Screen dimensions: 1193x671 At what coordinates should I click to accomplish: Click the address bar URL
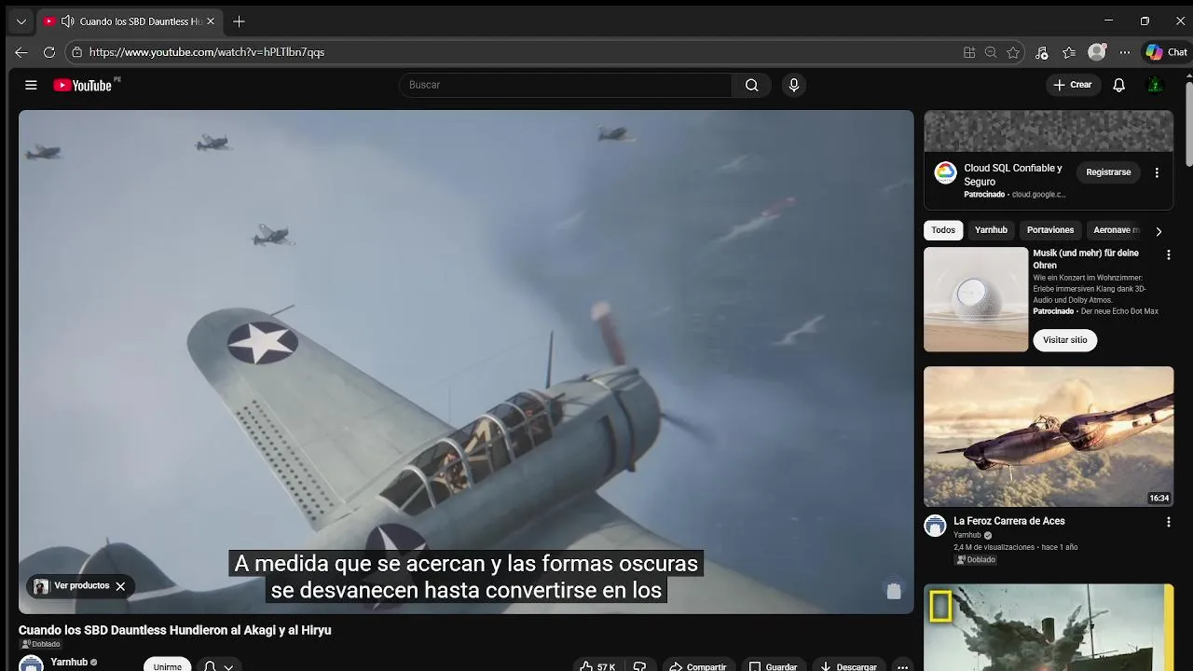207,52
